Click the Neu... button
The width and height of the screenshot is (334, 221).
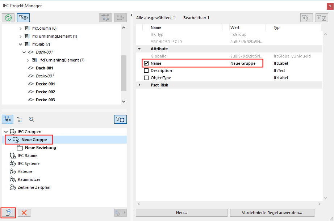pyautogui.click(x=181, y=213)
